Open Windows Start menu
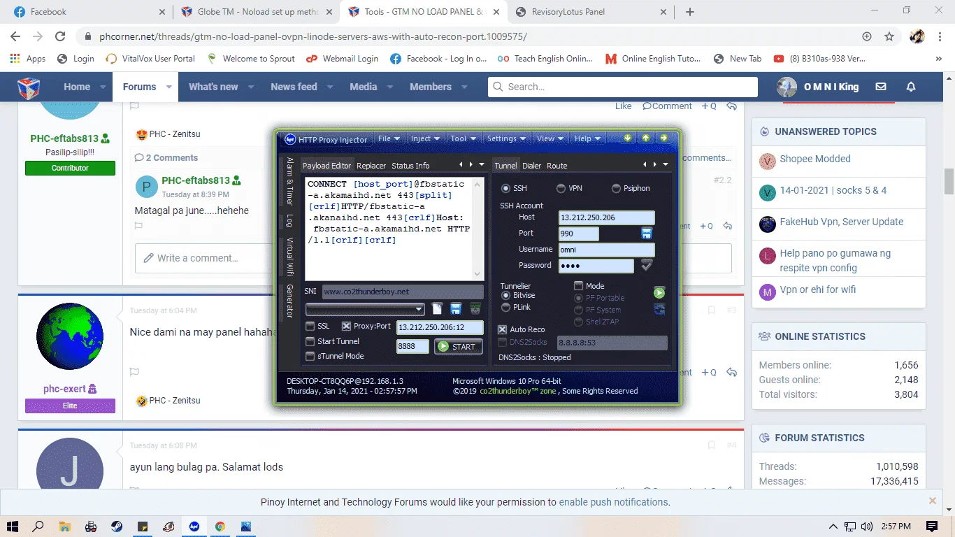 [x=13, y=526]
